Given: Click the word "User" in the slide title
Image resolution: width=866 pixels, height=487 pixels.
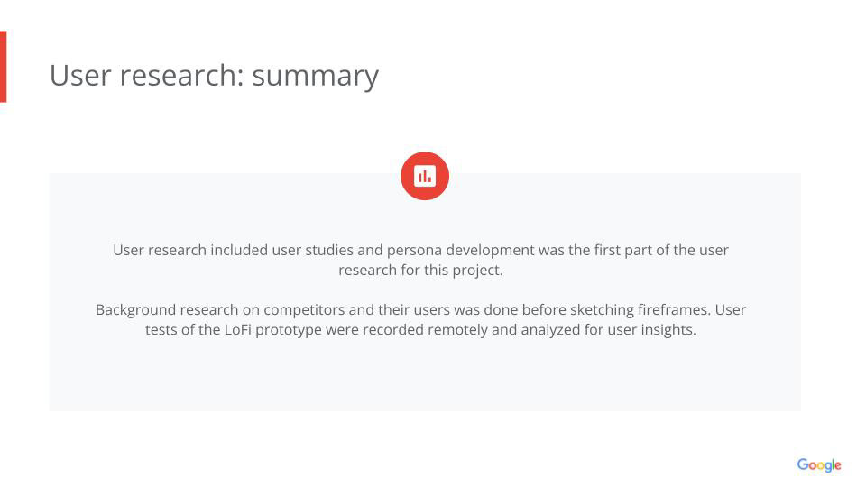Looking at the screenshot, I should [x=80, y=76].
